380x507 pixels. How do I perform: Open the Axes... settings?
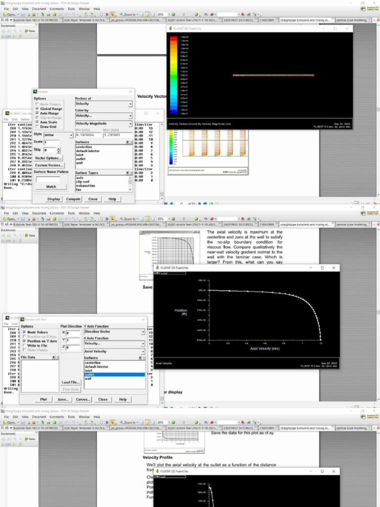pyautogui.click(x=63, y=400)
